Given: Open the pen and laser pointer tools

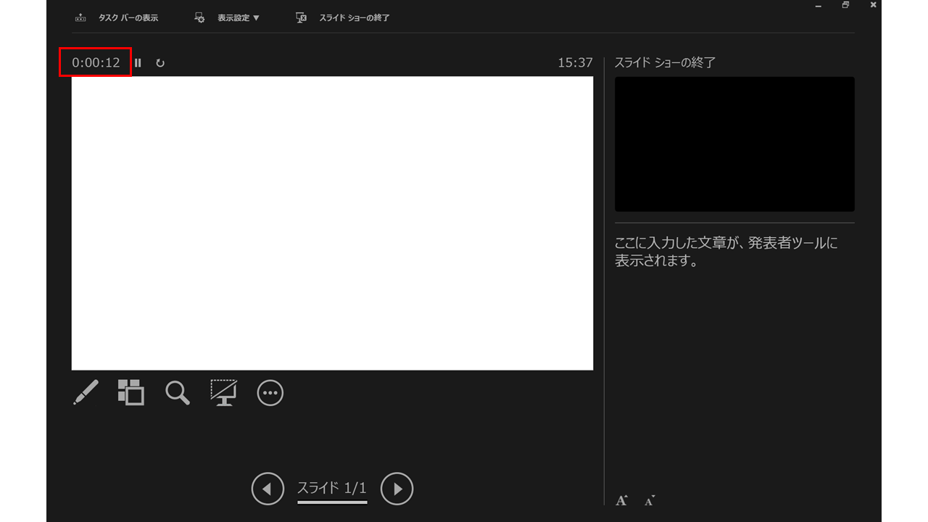Looking at the screenshot, I should coord(86,392).
